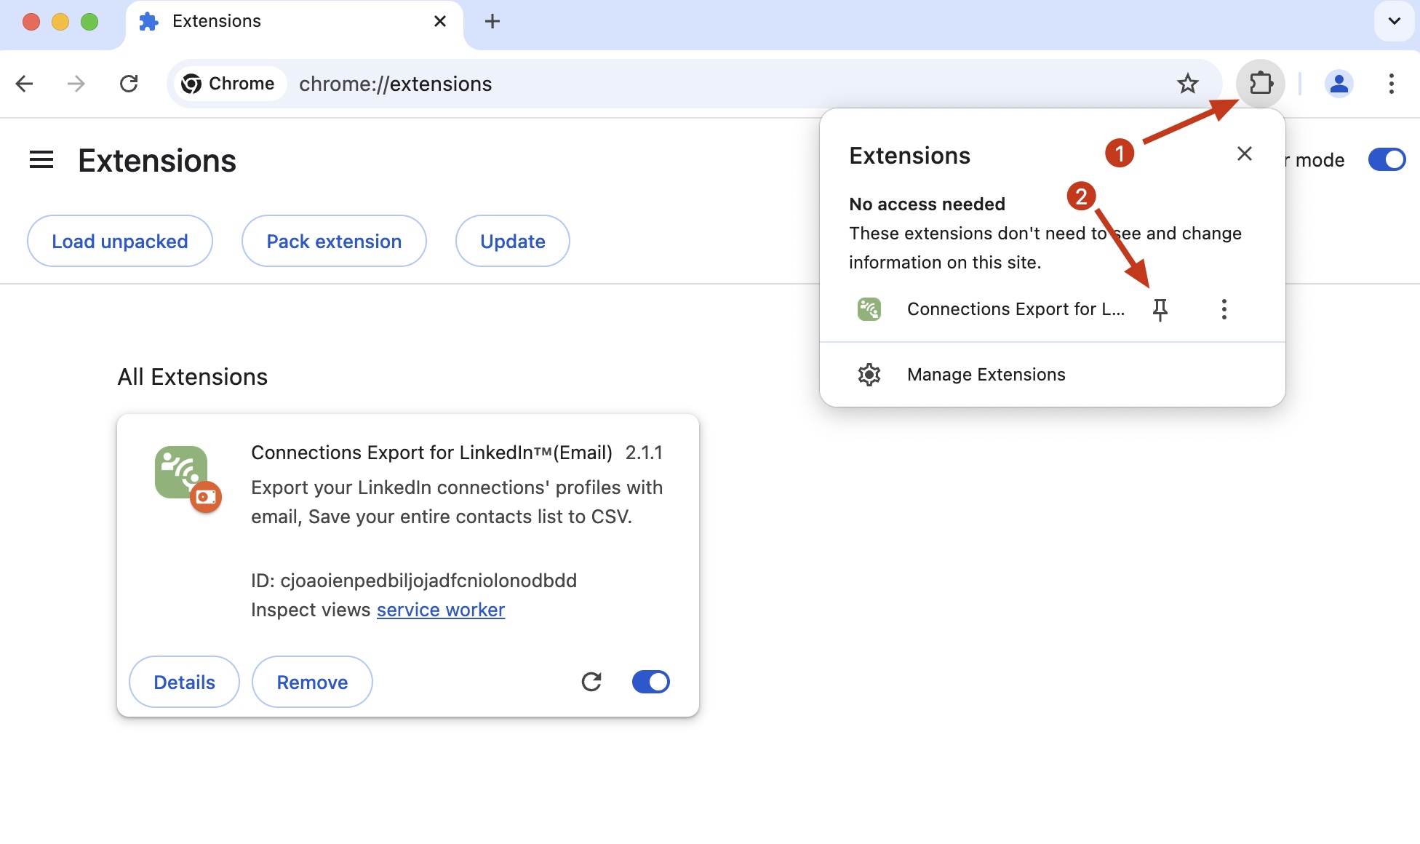Bookmark this page with the star icon

tap(1188, 84)
